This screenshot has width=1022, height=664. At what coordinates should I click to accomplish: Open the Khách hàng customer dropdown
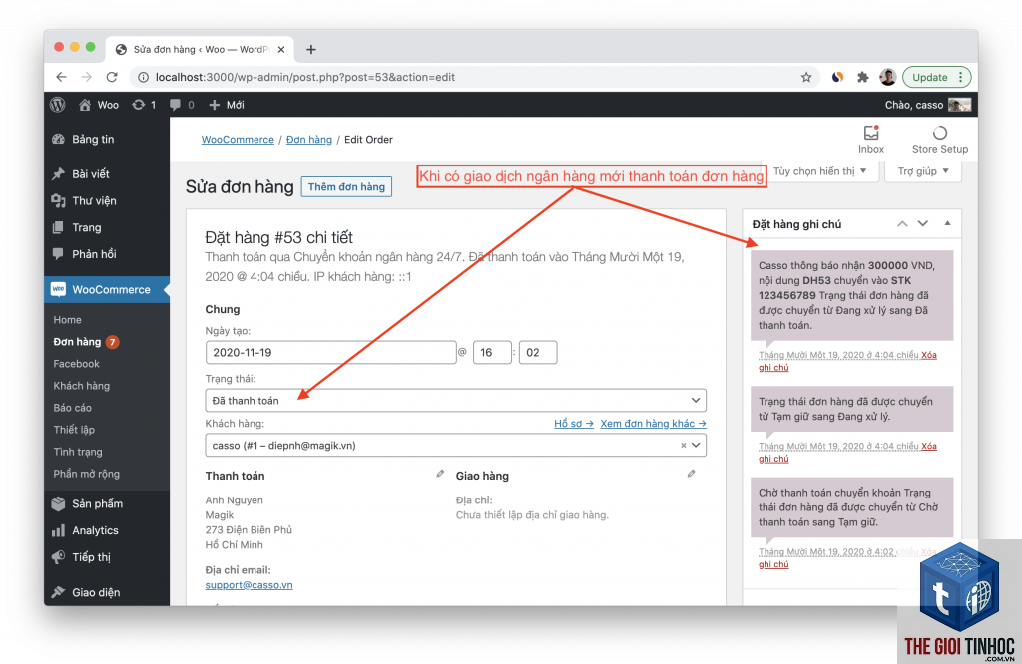pos(455,446)
